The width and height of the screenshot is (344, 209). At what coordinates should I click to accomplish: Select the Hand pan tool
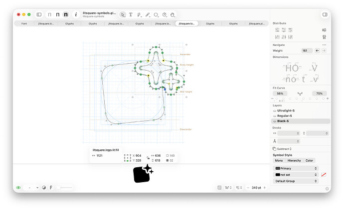pos(172,14)
